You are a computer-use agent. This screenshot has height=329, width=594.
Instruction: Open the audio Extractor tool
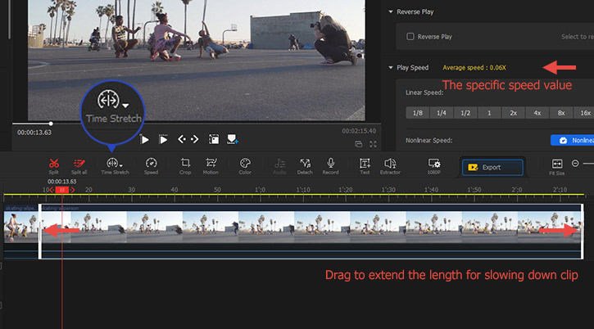[391, 164]
